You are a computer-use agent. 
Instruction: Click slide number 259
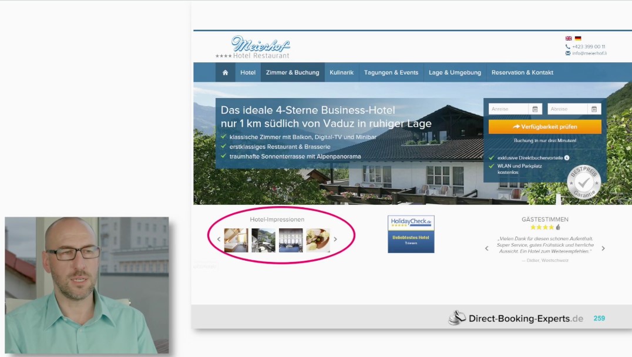click(599, 318)
